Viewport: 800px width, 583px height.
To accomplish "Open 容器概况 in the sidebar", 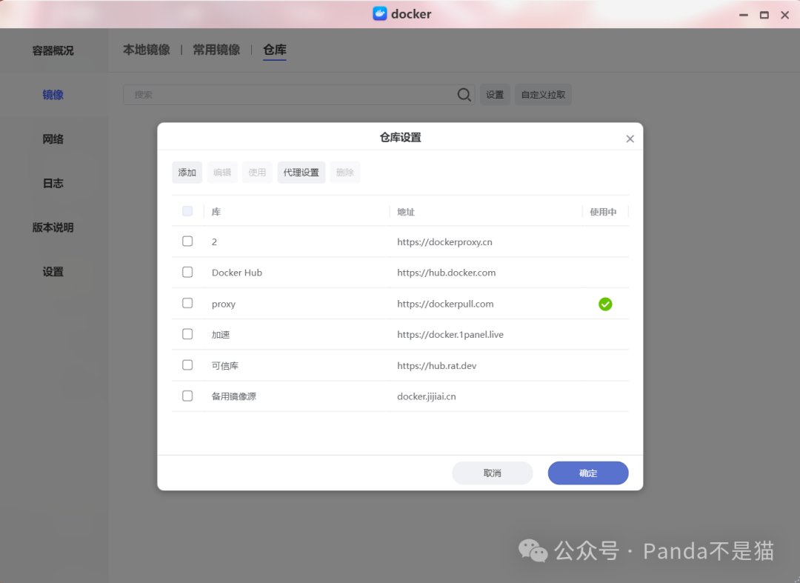I will click(x=53, y=51).
